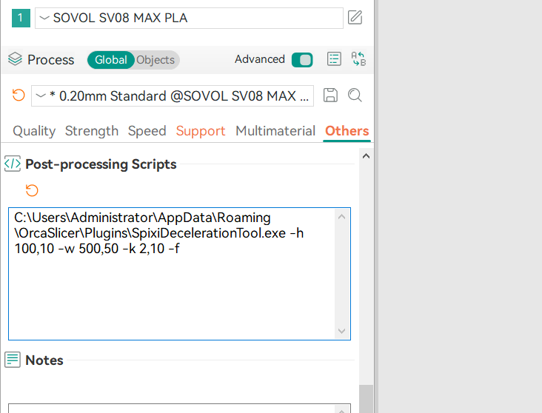Edit the filament preset with pencil icon
Viewport: 542px width, 413px height.
355,18
